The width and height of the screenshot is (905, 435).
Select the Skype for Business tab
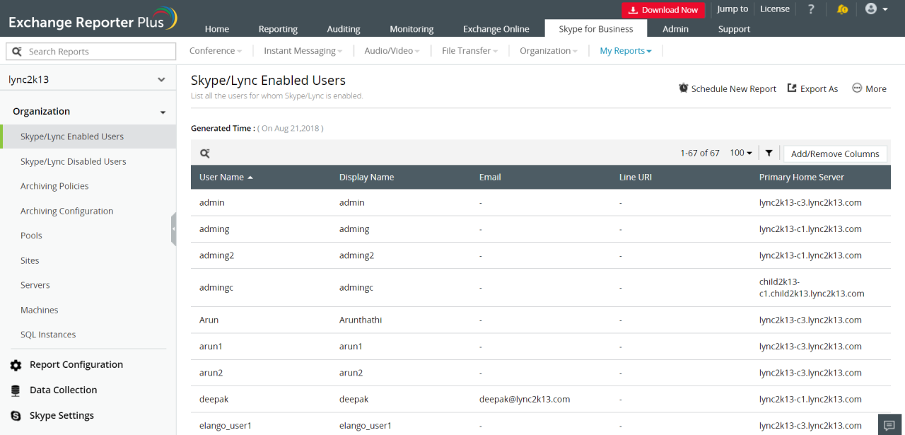[596, 28]
